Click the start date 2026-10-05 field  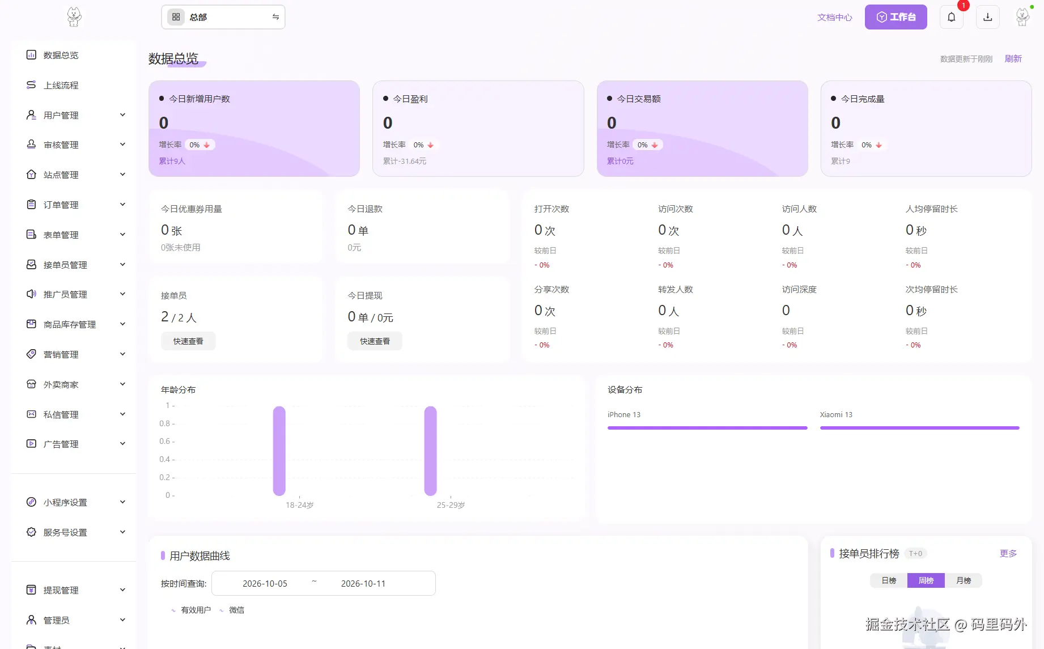[x=265, y=584]
